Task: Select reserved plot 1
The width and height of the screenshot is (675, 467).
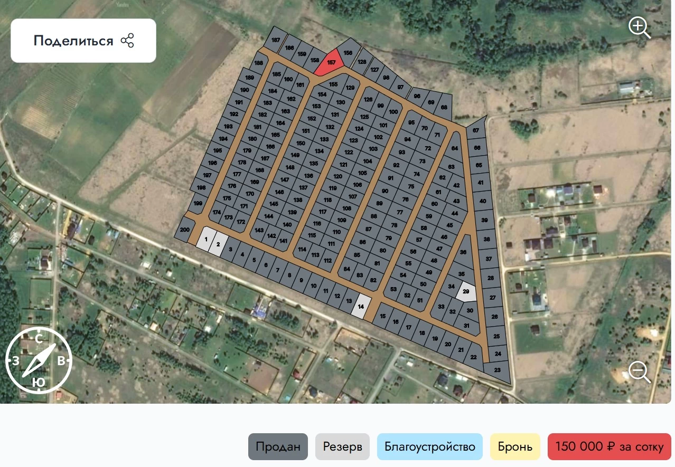Action: coord(205,239)
